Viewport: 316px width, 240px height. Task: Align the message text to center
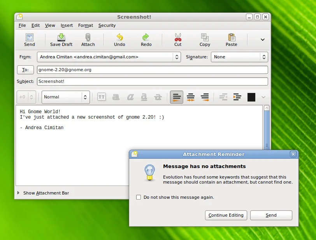pyautogui.click(x=190, y=97)
